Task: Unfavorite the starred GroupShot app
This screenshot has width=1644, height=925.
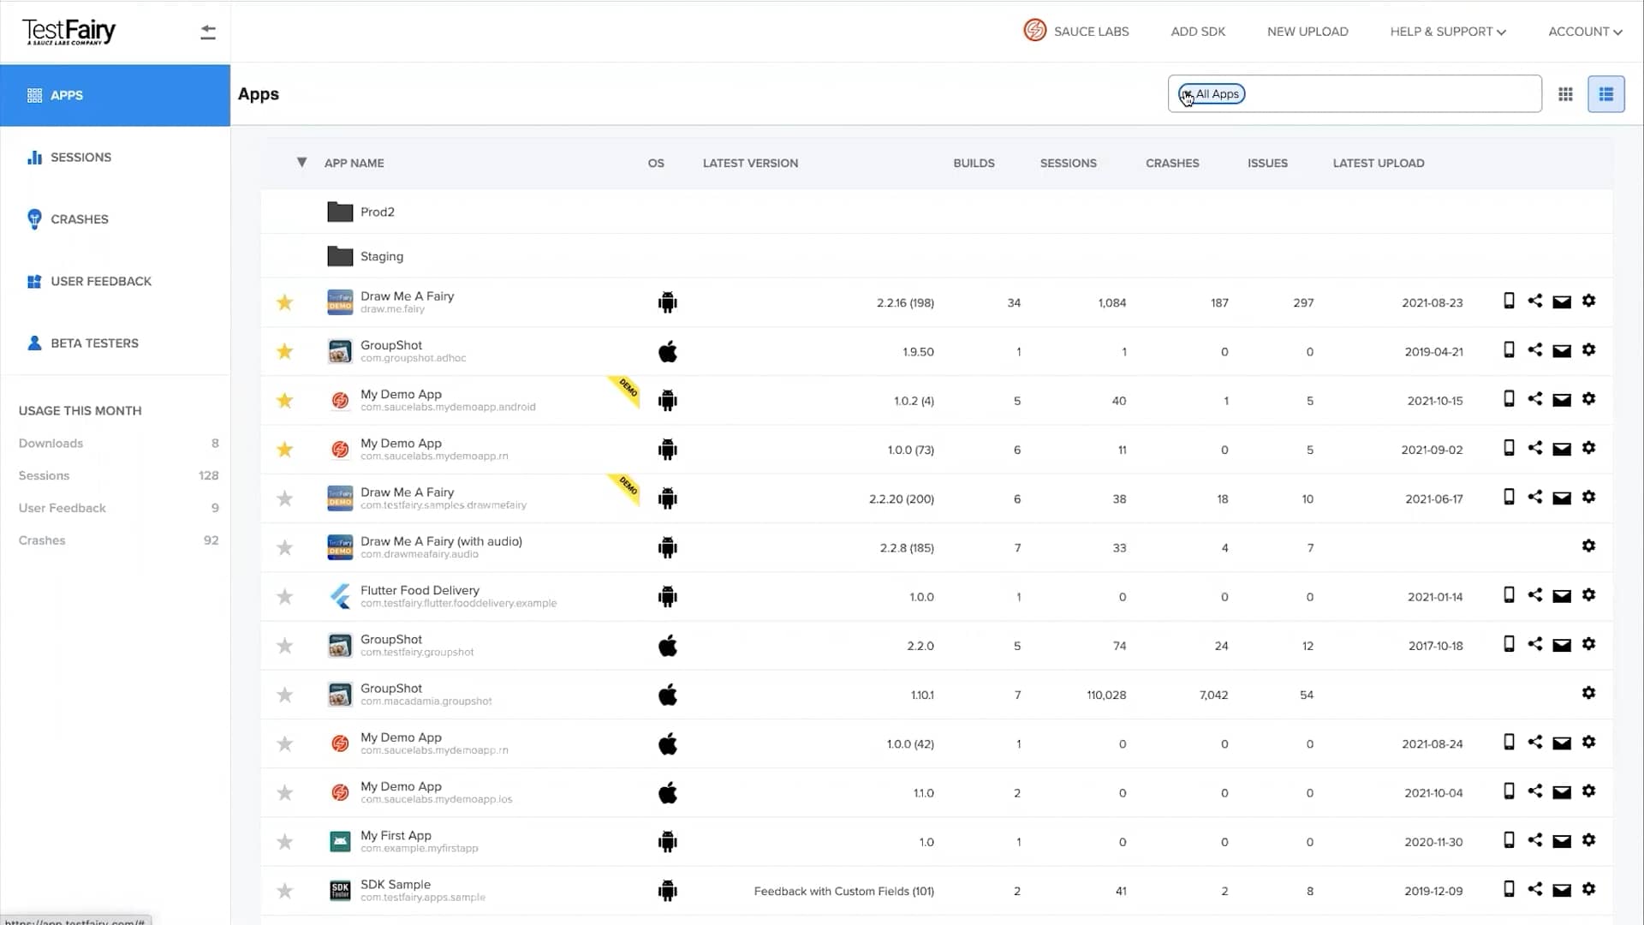Action: click(x=284, y=351)
